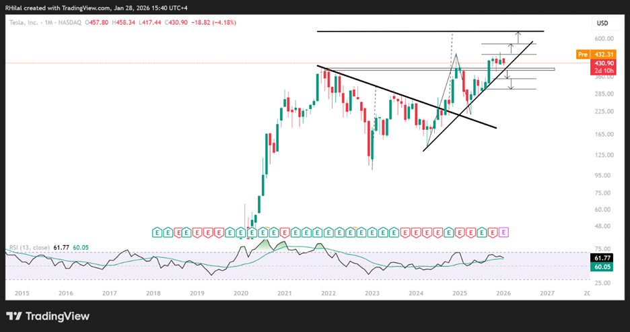The width and height of the screenshot is (630, 332).
Task: Click the orange Pre pre-market tag
Action: click(583, 54)
